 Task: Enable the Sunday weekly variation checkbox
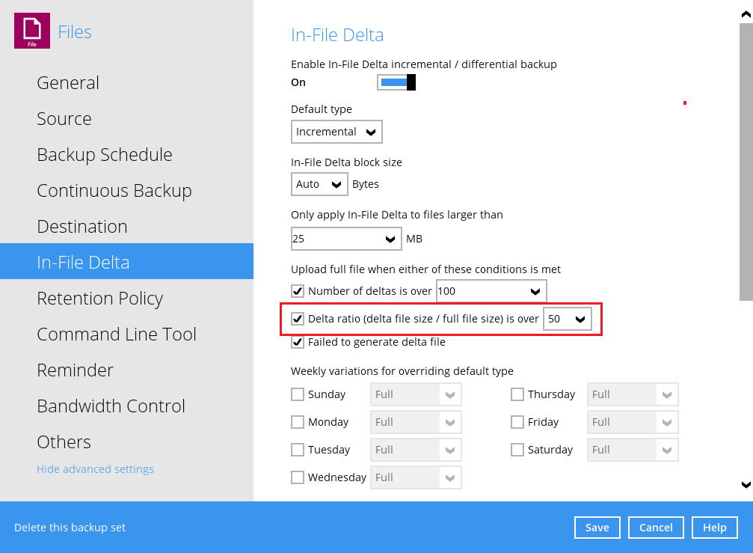tap(298, 394)
